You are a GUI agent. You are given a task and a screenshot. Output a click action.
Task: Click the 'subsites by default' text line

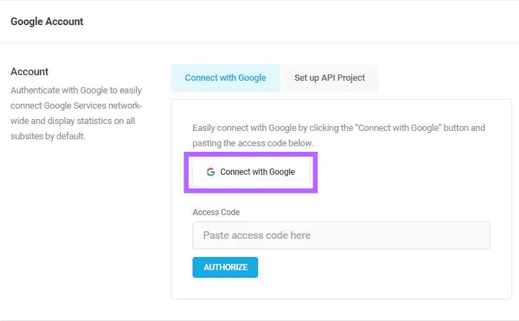click(x=48, y=136)
